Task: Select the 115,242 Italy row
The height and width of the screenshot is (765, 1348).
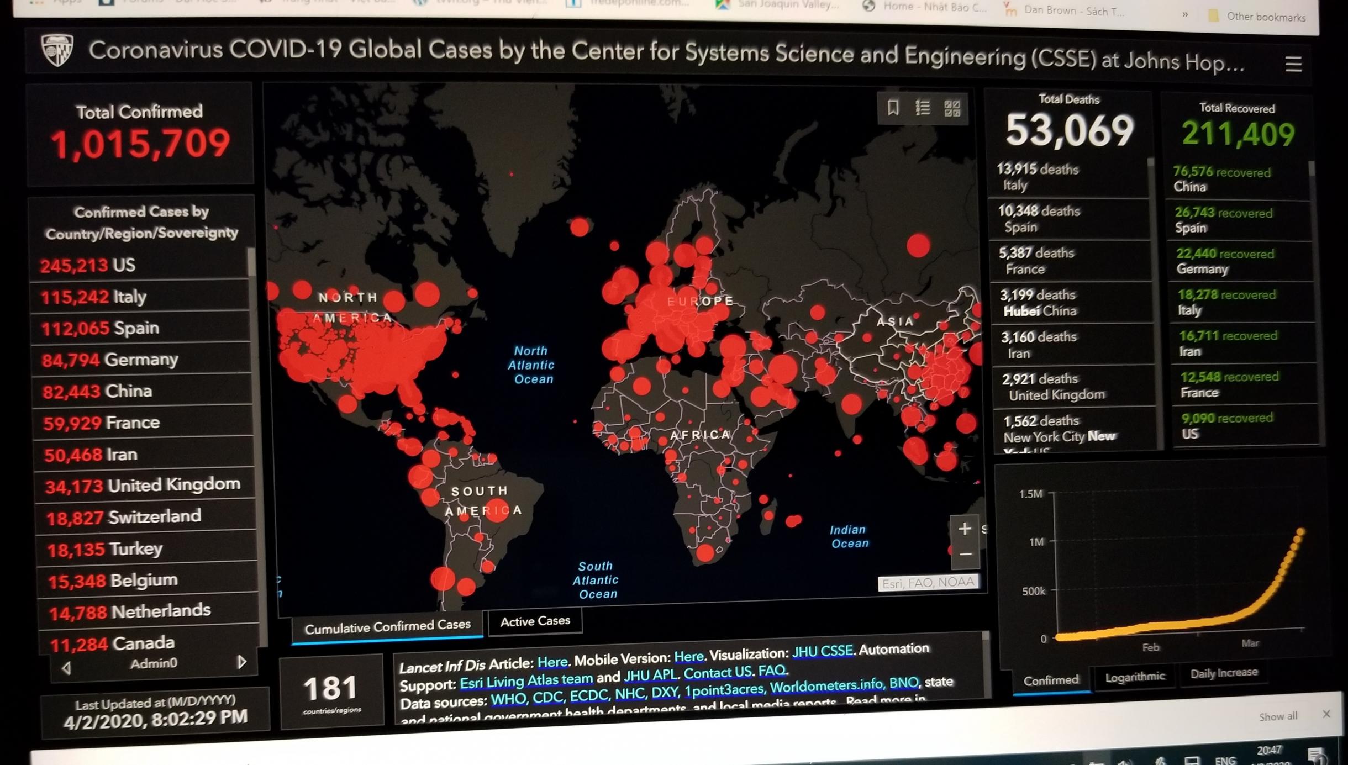Action: pyautogui.click(x=141, y=297)
